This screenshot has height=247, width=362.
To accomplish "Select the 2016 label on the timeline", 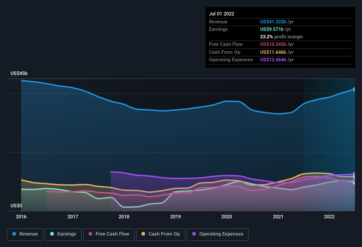I will 21,217.
